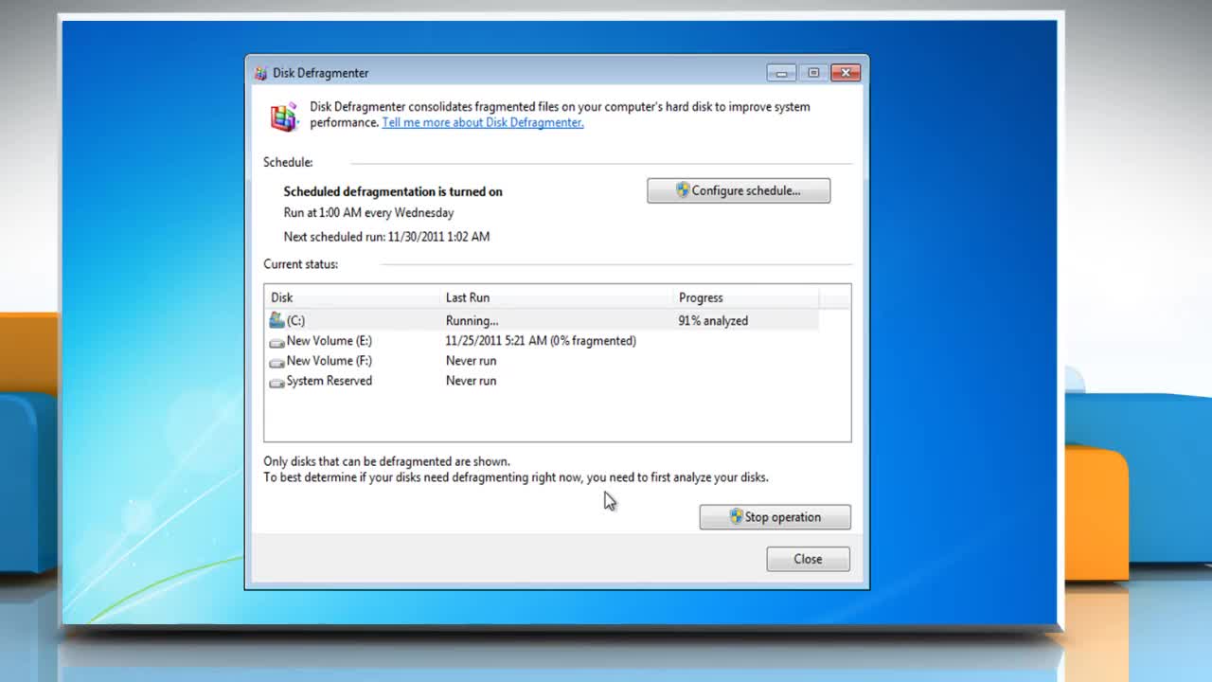Click the Close button at bottom
The height and width of the screenshot is (682, 1212).
click(x=808, y=559)
